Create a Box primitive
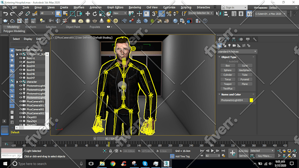The width and height of the screenshot is (299, 168). point(228,66)
